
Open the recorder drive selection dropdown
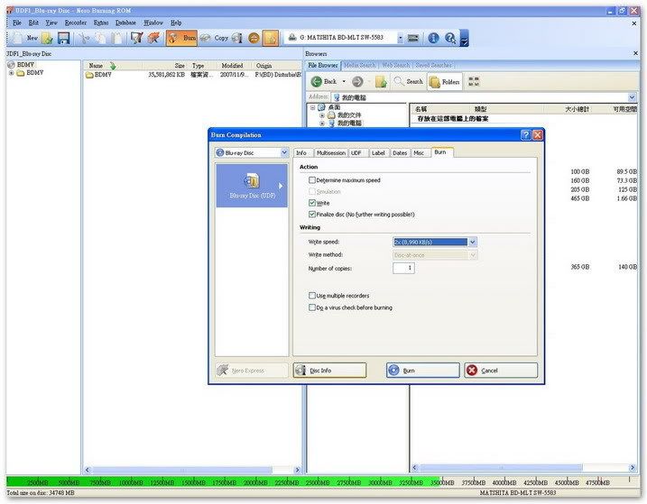click(x=401, y=38)
